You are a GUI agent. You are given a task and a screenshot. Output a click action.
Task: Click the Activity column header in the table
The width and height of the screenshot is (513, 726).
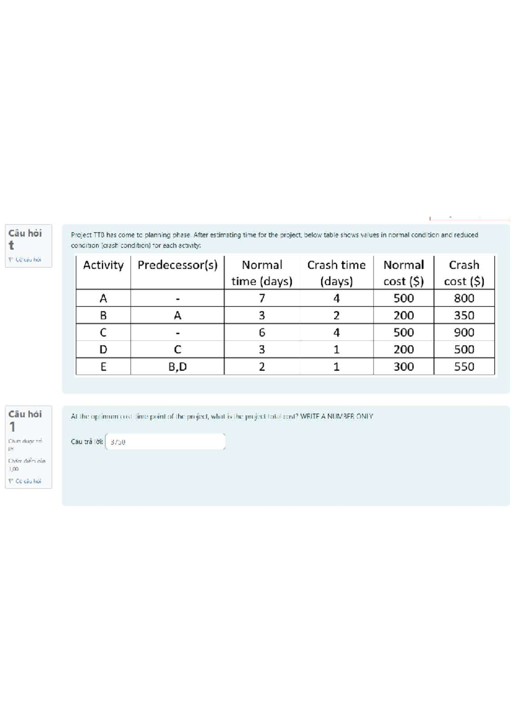click(103, 265)
